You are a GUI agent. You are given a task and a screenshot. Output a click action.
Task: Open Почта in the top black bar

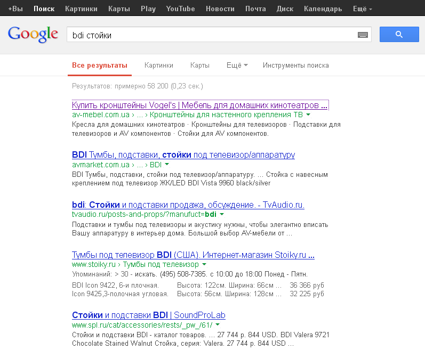[255, 9]
